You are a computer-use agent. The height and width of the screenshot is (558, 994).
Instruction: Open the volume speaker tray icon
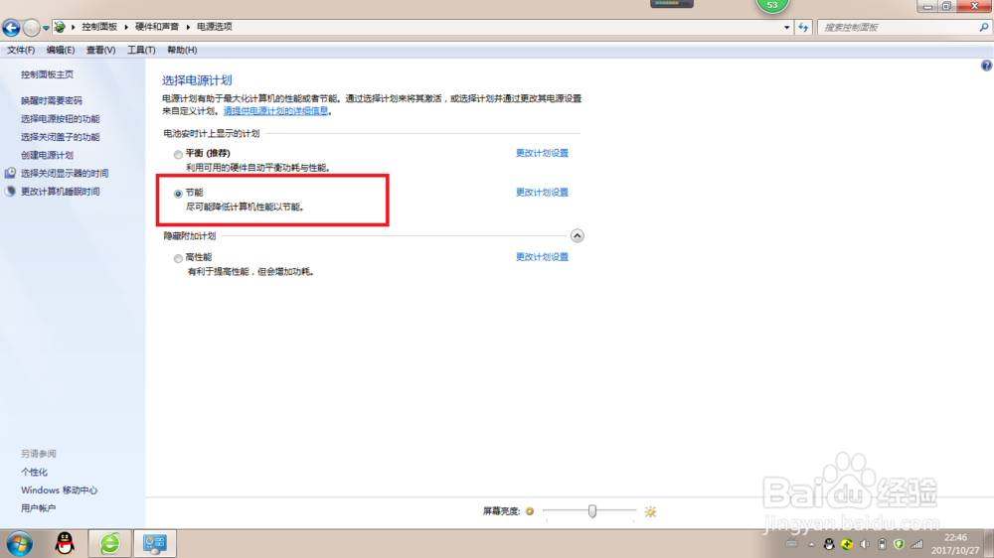tap(865, 544)
